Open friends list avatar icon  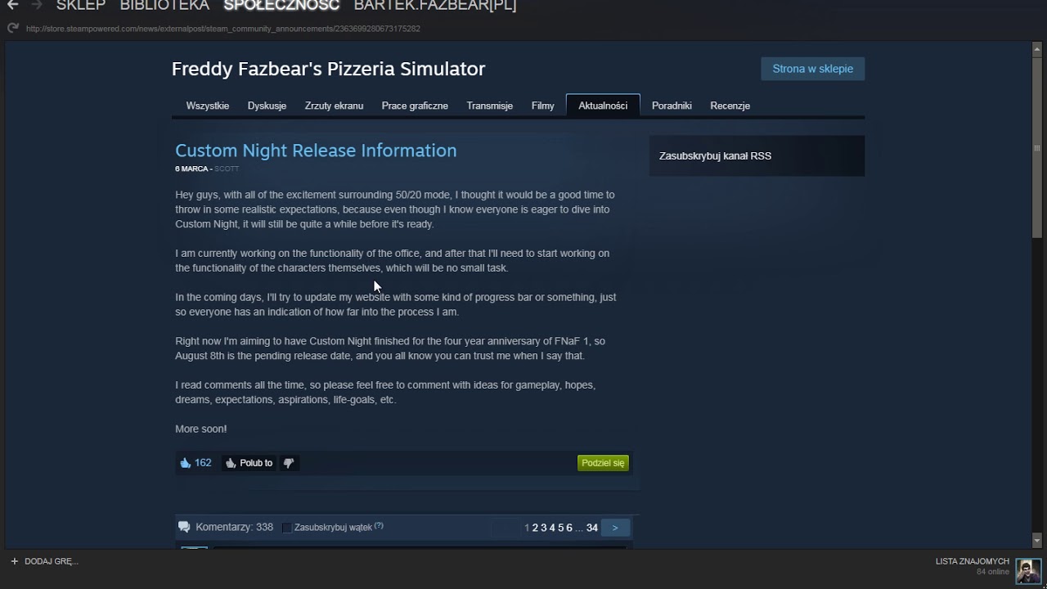1028,569
